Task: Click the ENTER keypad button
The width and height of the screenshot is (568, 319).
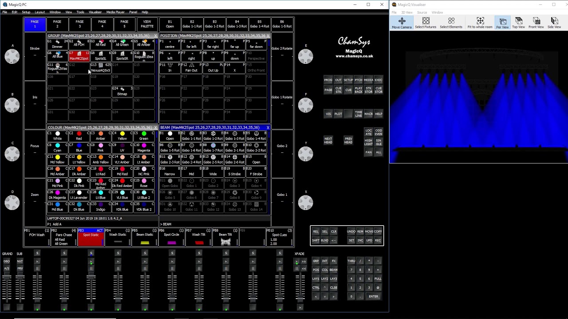Action: point(373,296)
